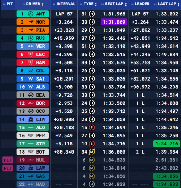The image size is (181, 188).
Task: Click the Ferrari logo on HAM row
Action: [31, 62]
